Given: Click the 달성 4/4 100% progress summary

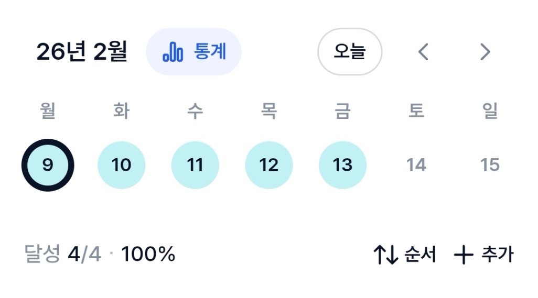Looking at the screenshot, I should 100,255.
